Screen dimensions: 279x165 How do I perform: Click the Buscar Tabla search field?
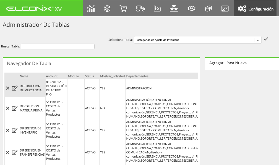pos(58,47)
